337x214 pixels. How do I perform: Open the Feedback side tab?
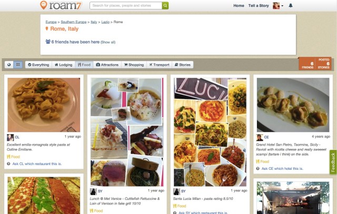[x=333, y=162]
